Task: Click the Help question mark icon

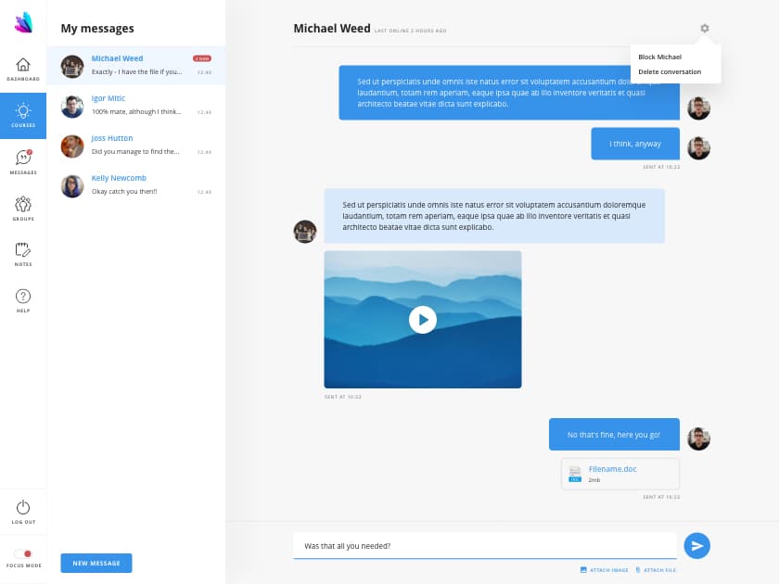Action: coord(23,297)
